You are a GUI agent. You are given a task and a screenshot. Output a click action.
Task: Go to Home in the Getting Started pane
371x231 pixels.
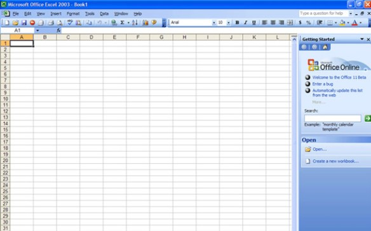click(x=325, y=47)
